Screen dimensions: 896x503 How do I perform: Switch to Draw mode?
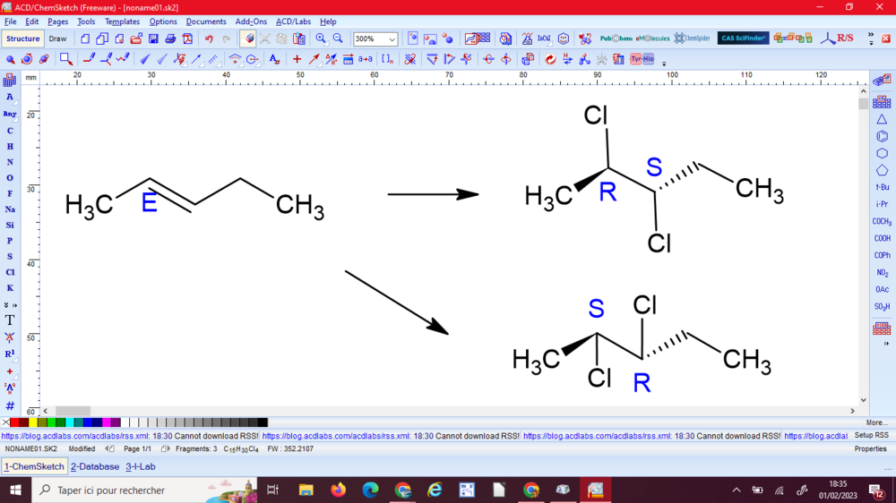57,39
